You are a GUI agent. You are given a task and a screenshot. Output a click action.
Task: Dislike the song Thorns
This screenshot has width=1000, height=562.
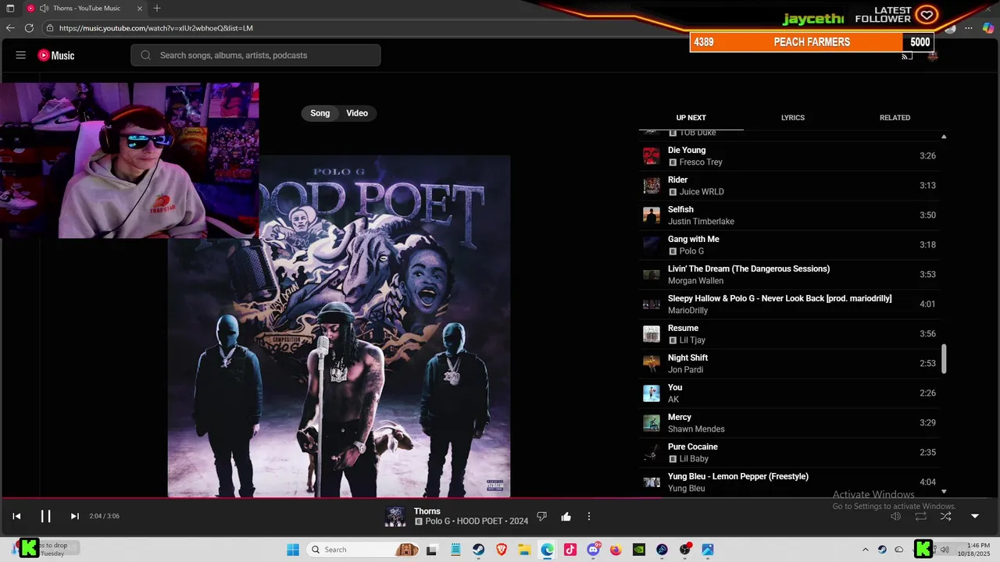coord(542,517)
